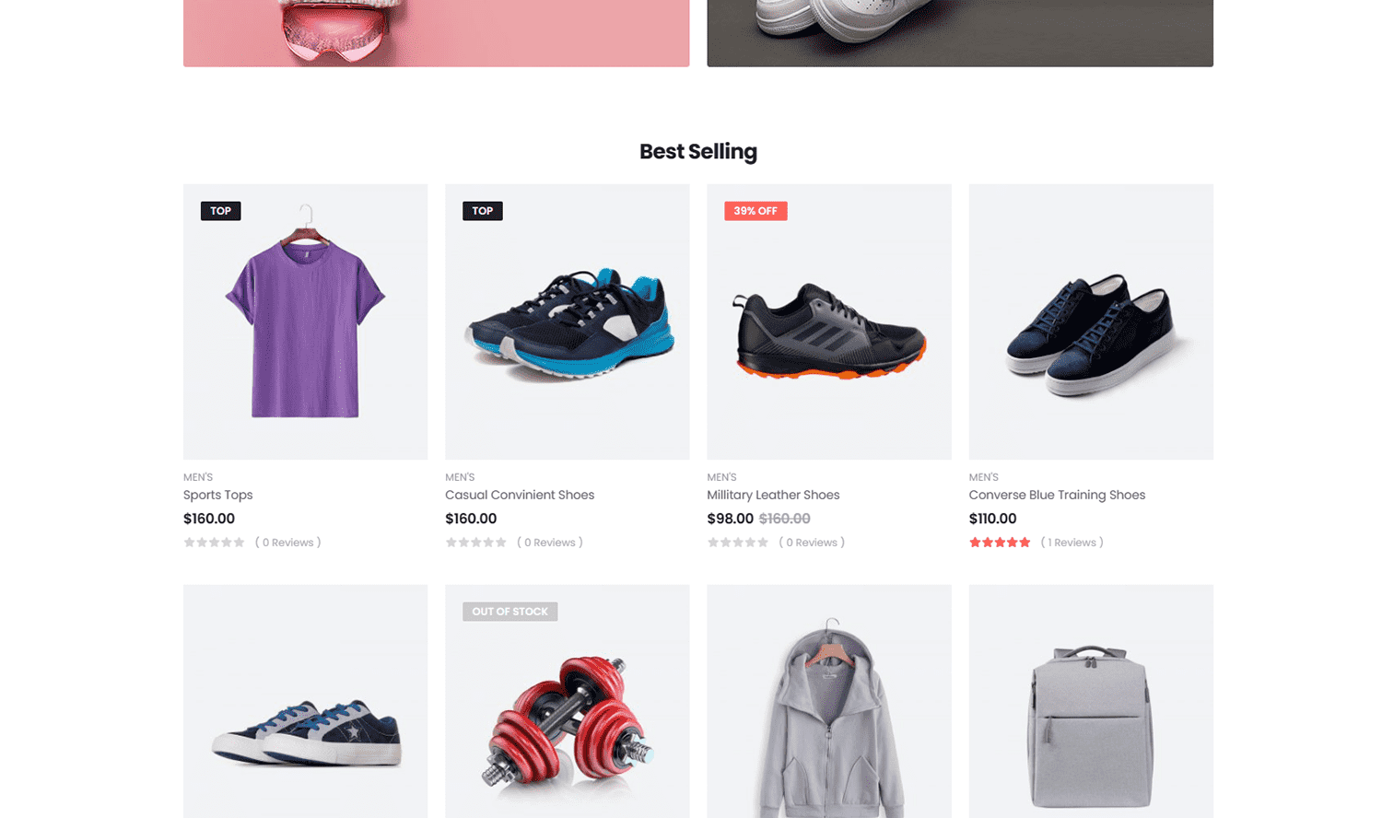Open Millitary Leather Shoes product title
The height and width of the screenshot is (818, 1382).
coord(773,495)
